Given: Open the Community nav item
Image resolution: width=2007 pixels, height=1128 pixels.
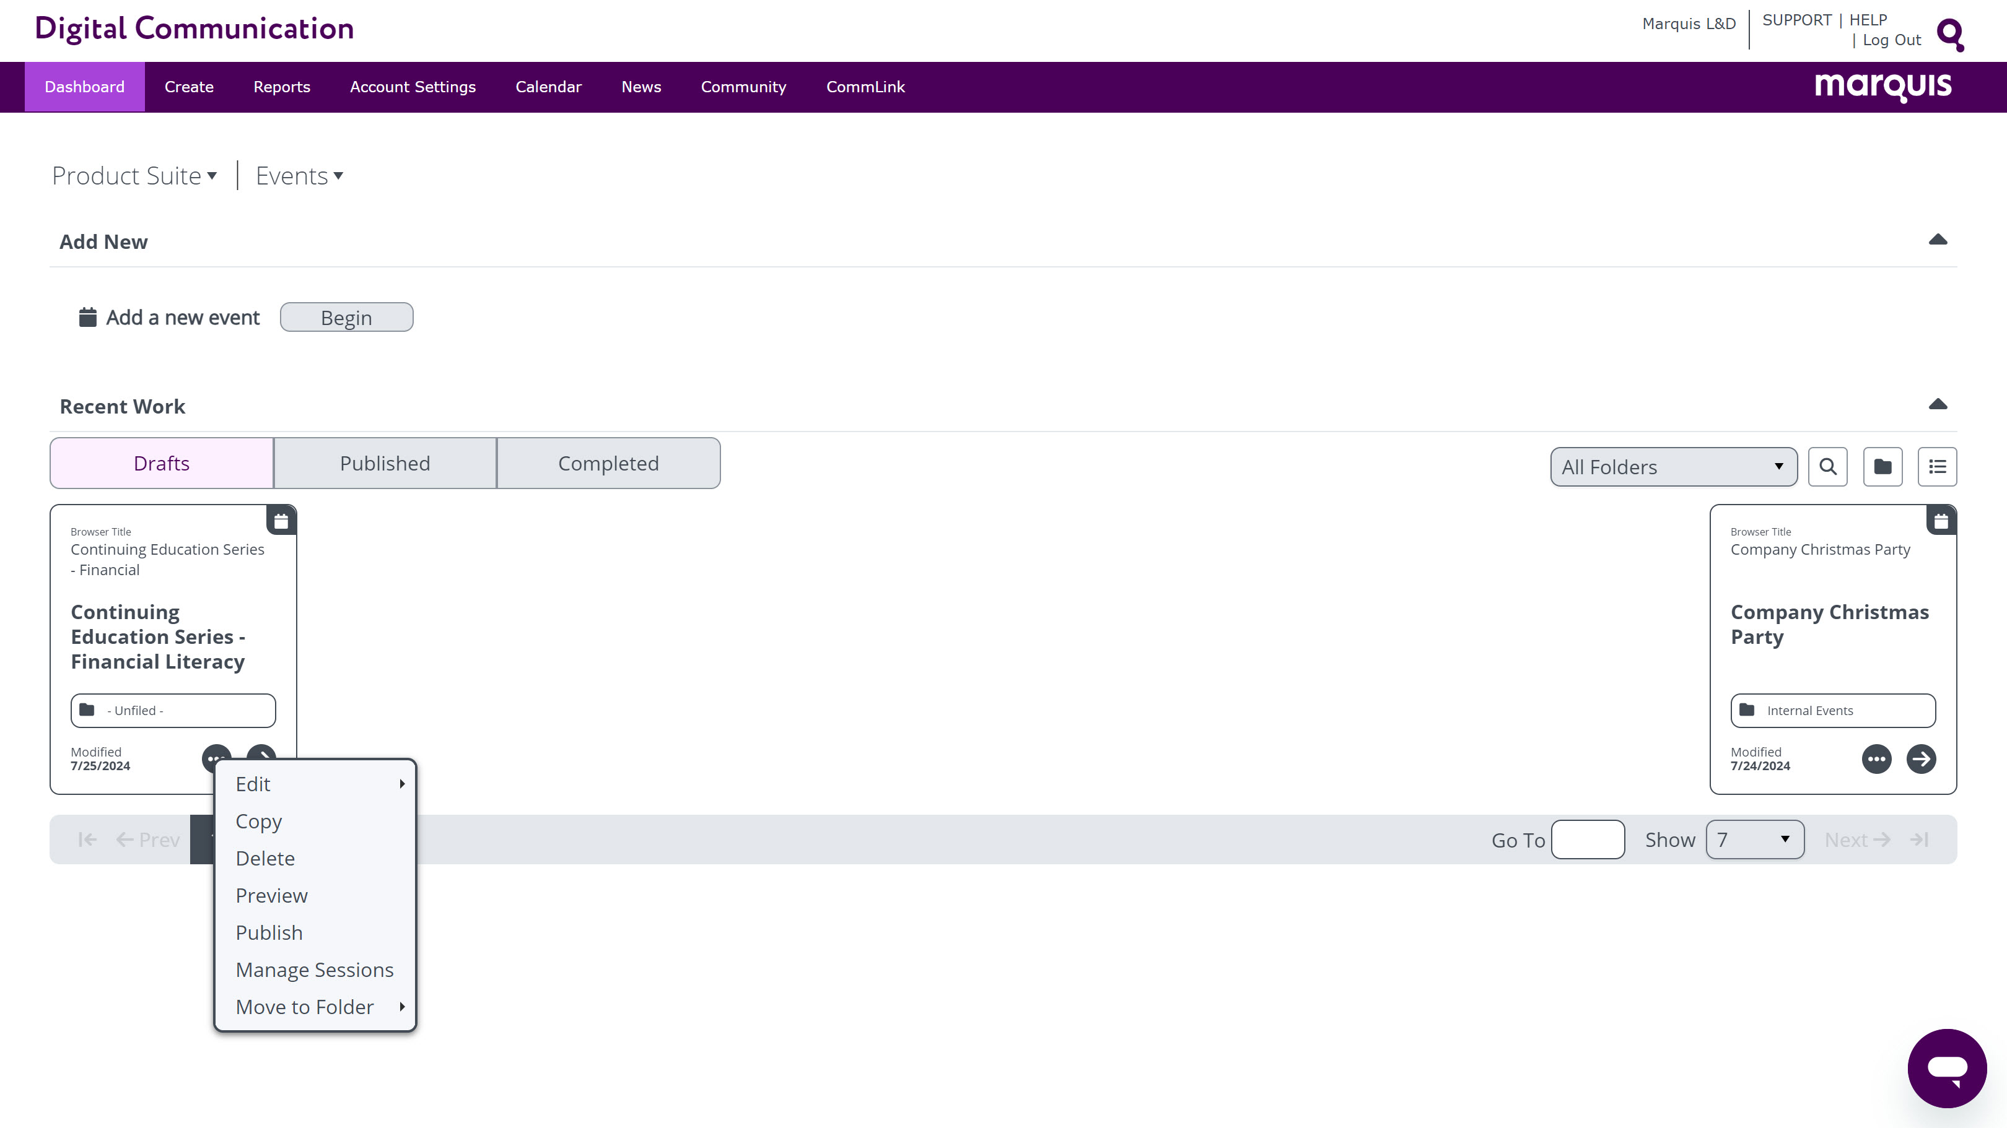Looking at the screenshot, I should pyautogui.click(x=743, y=87).
